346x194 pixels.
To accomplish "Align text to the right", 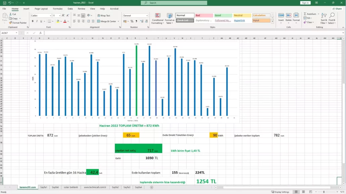I will (x=83, y=21).
